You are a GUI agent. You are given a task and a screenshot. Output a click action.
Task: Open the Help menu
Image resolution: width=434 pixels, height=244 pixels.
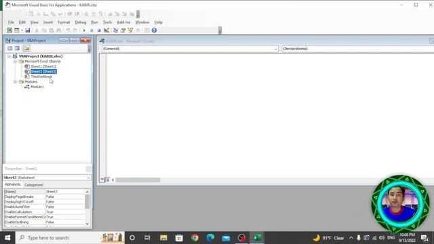[158, 22]
